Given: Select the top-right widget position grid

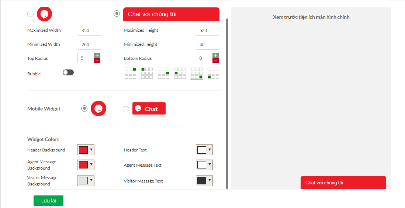Looking at the screenshot, I should tap(130, 73).
